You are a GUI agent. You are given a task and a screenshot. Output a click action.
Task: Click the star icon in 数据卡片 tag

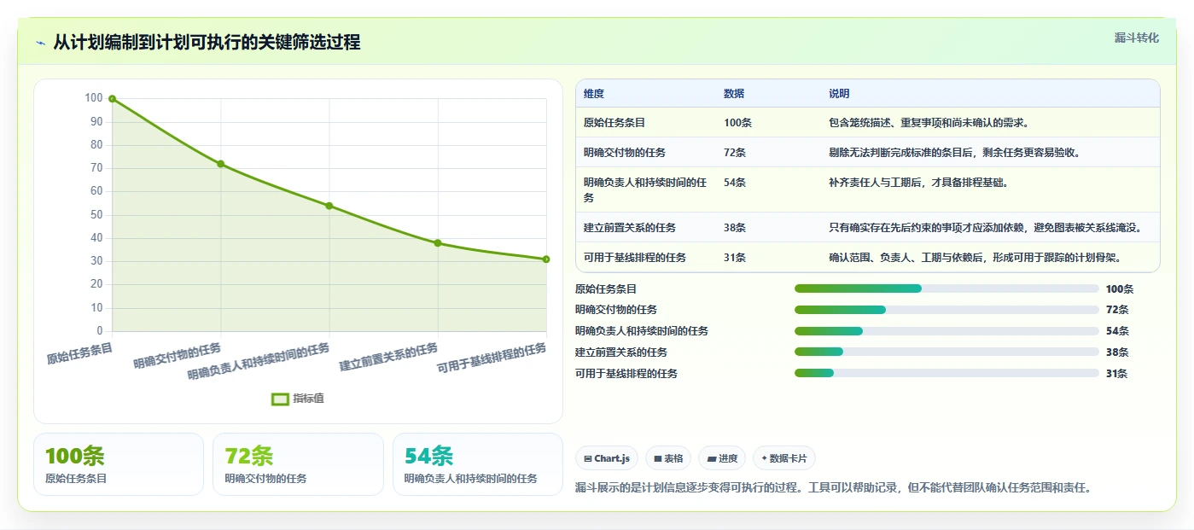pyautogui.click(x=764, y=458)
